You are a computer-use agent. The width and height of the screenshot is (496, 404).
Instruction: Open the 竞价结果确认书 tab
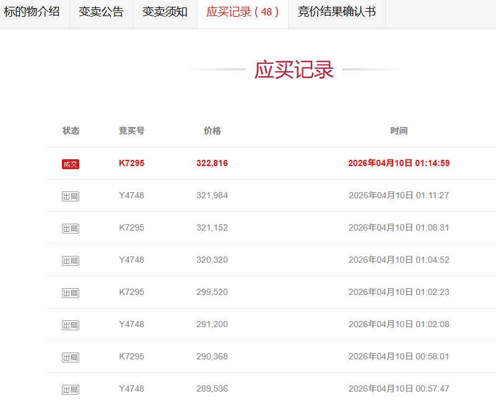coord(336,12)
